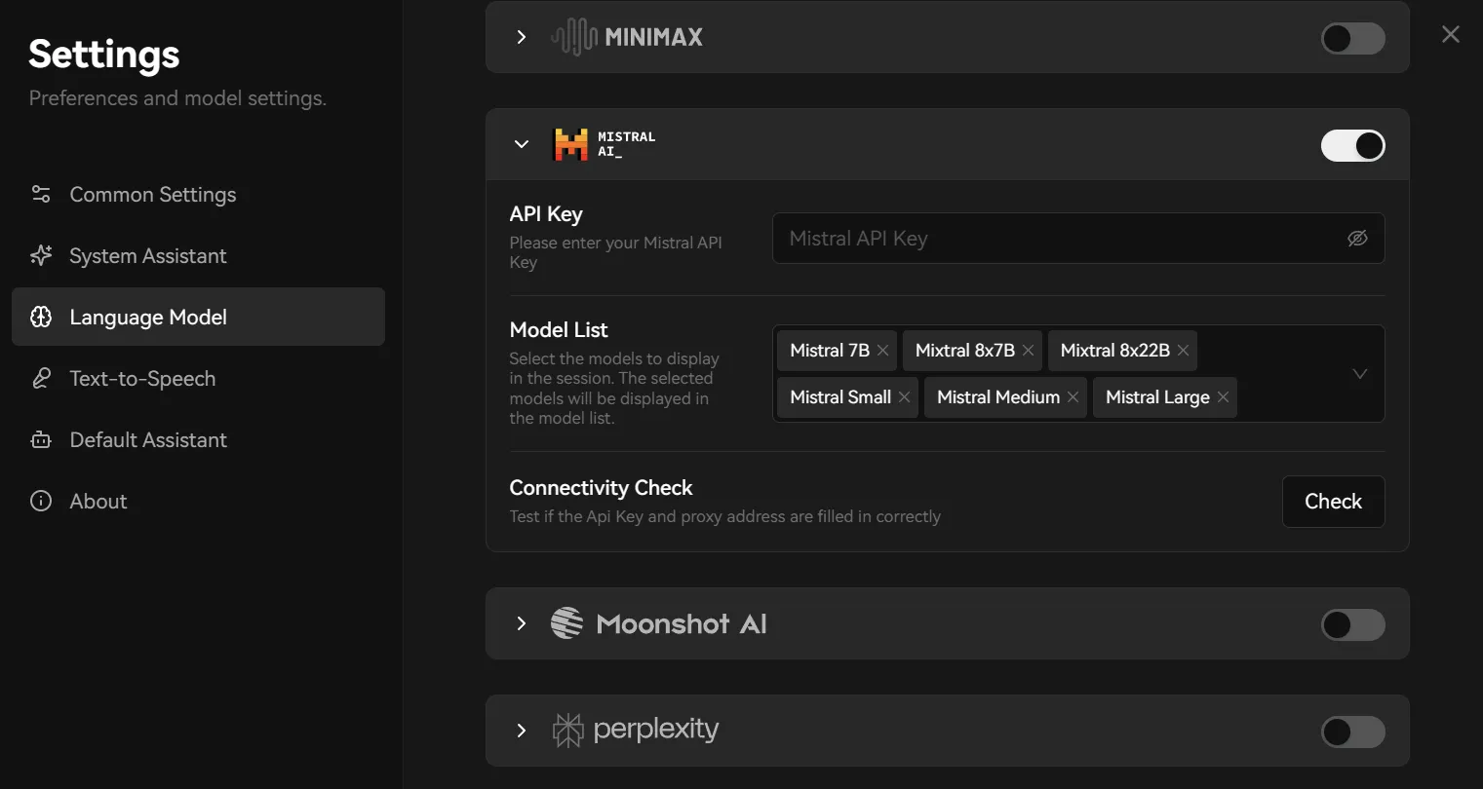The height and width of the screenshot is (789, 1483).
Task: Remove Mistral 7B from model list
Action: click(882, 351)
